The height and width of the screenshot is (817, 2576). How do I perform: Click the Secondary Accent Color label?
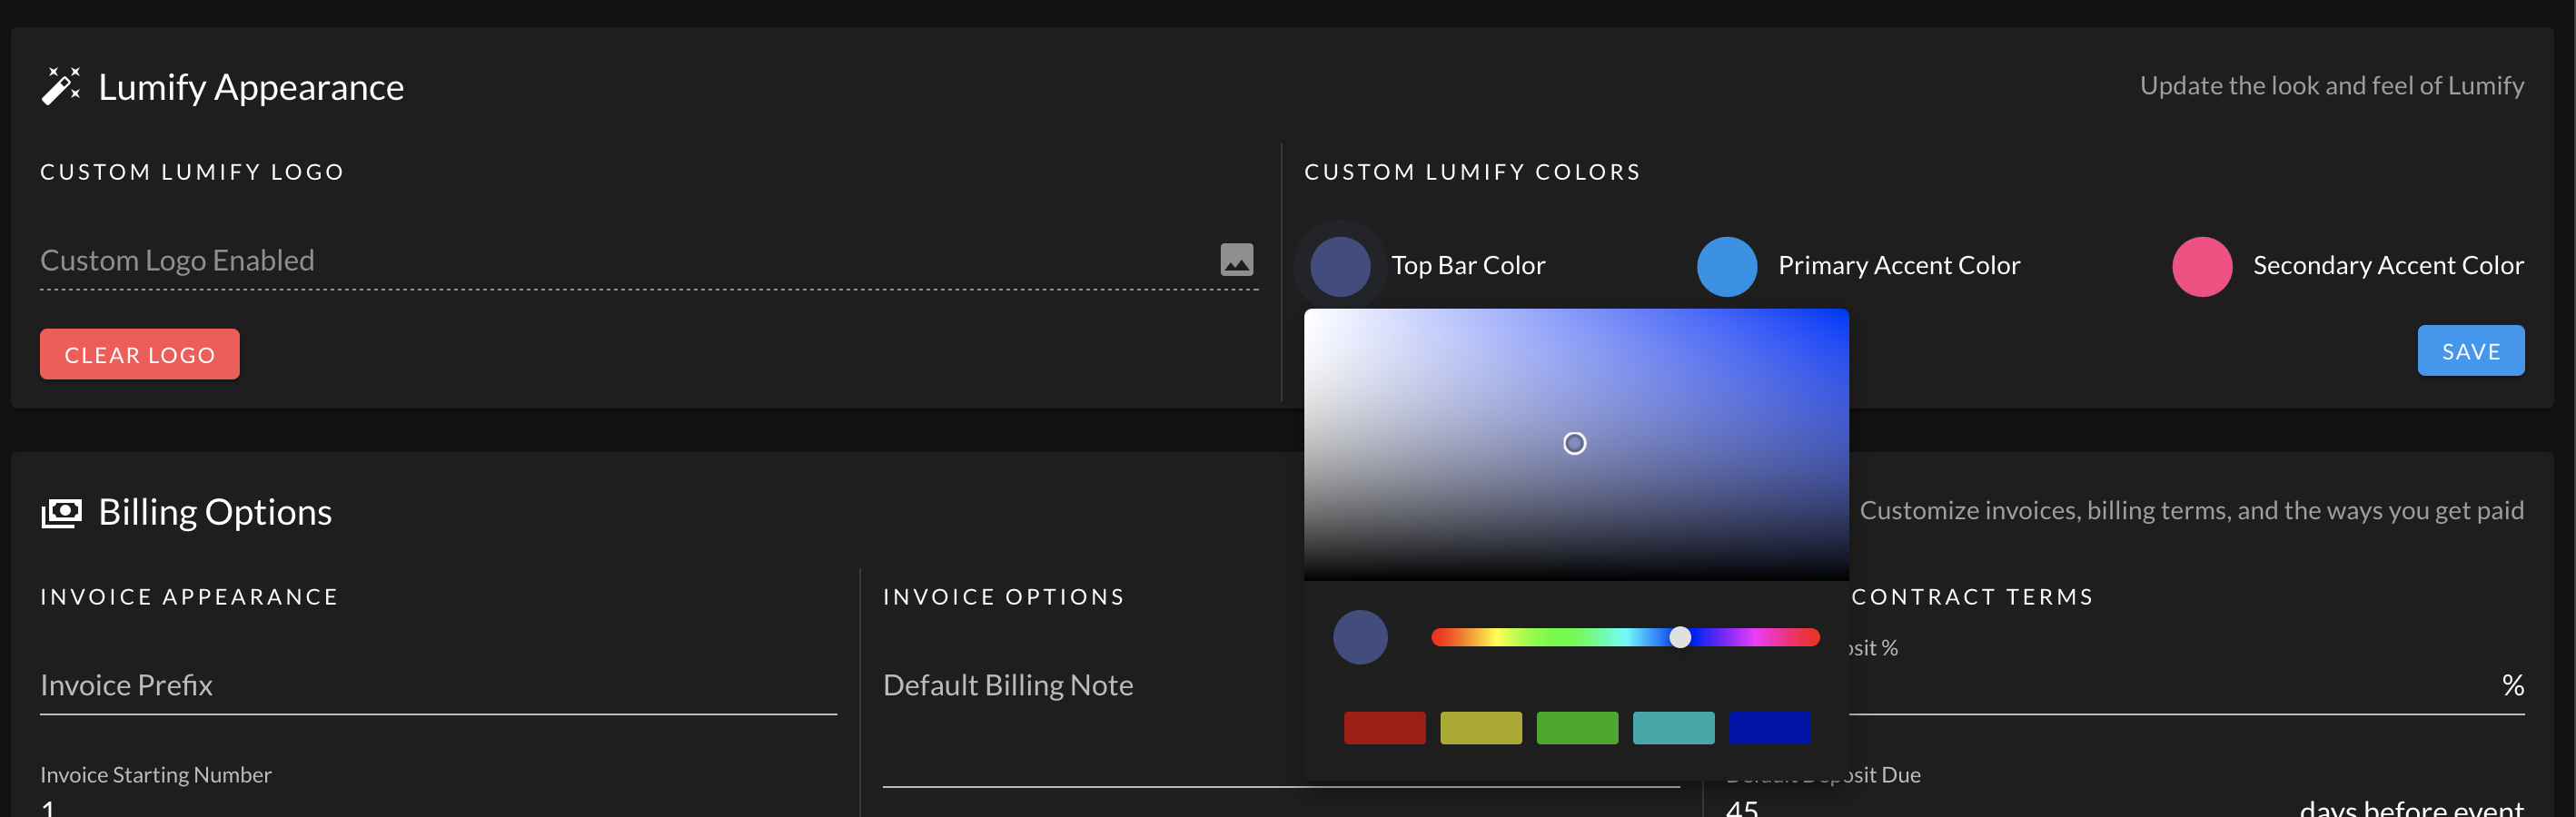coord(2387,265)
